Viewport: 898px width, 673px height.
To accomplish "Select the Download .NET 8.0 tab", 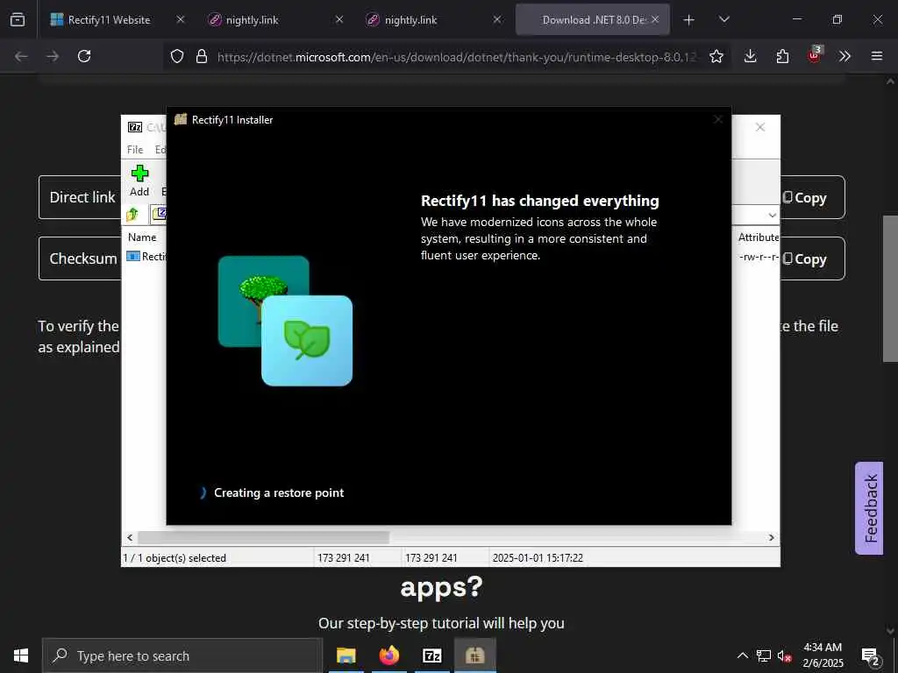I will (x=594, y=19).
